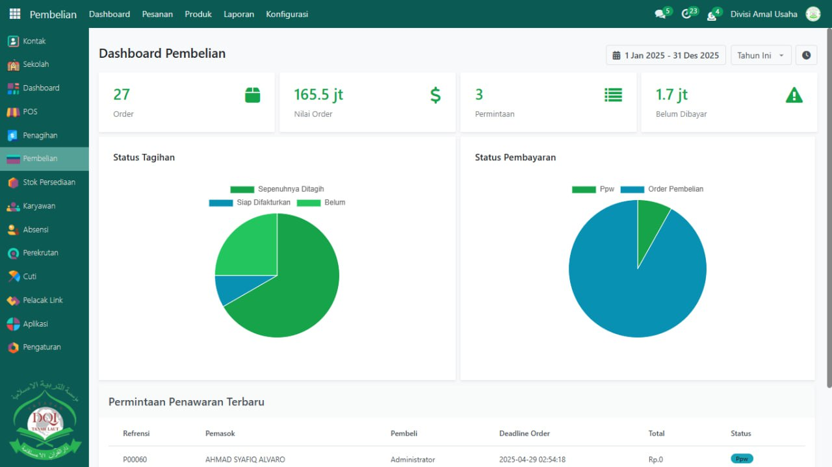
Task: Click the Belum legend color swatch
Action: (309, 203)
